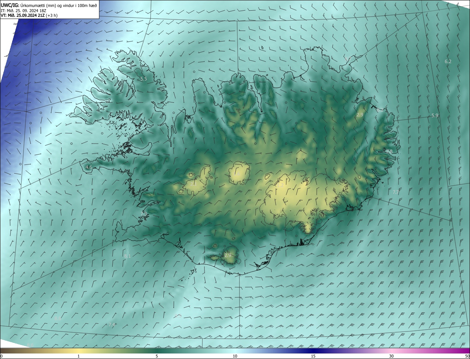Select the 7.4 value label
Image resolution: width=470 pixels, height=359 pixels.
pos(112,324)
